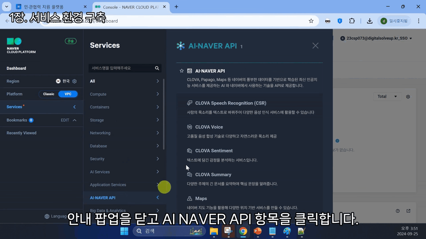Select the AI Services category

click(124, 172)
